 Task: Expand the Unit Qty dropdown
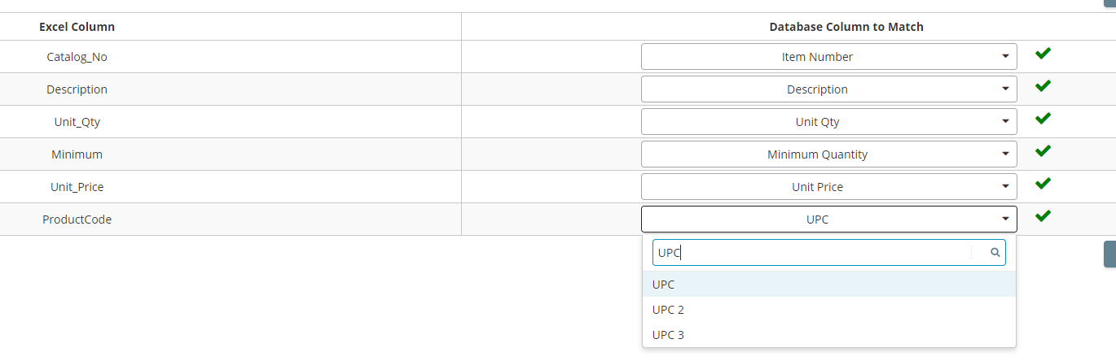tap(829, 122)
